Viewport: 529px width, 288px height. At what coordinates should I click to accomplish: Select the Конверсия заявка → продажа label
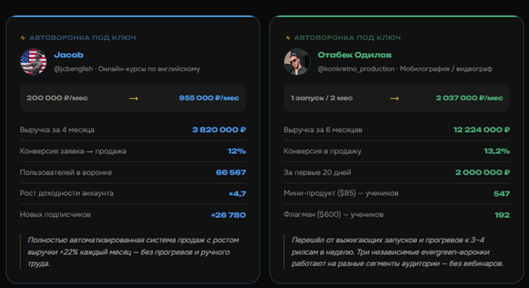click(x=73, y=151)
